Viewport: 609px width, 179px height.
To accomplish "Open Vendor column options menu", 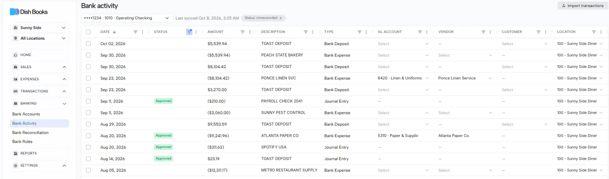I will click(x=490, y=32).
